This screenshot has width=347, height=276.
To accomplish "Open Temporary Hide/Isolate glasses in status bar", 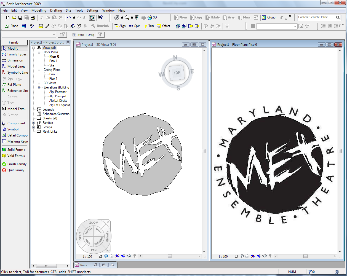I will [129, 256].
